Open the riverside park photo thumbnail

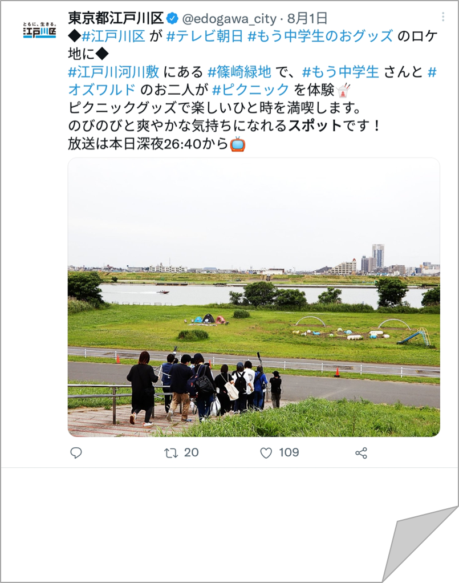[x=254, y=297]
